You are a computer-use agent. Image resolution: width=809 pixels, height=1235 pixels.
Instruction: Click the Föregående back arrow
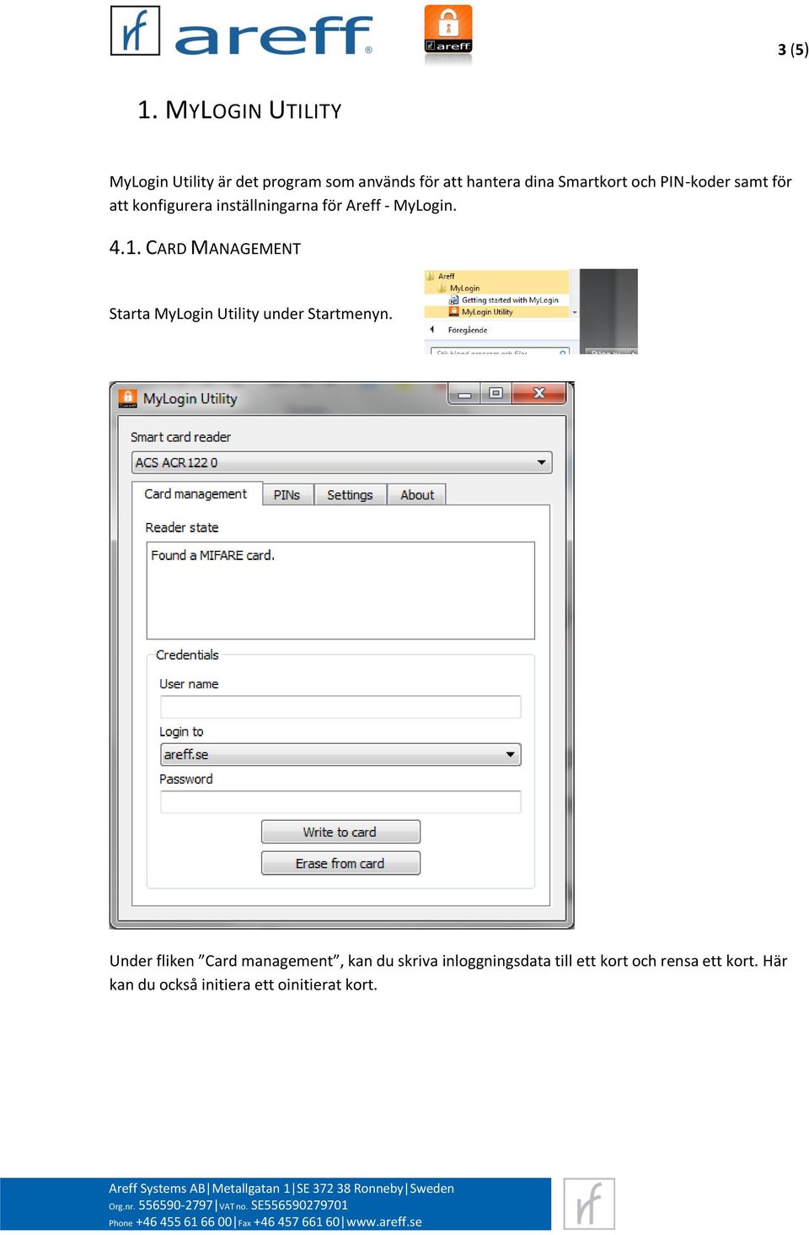[x=432, y=330]
